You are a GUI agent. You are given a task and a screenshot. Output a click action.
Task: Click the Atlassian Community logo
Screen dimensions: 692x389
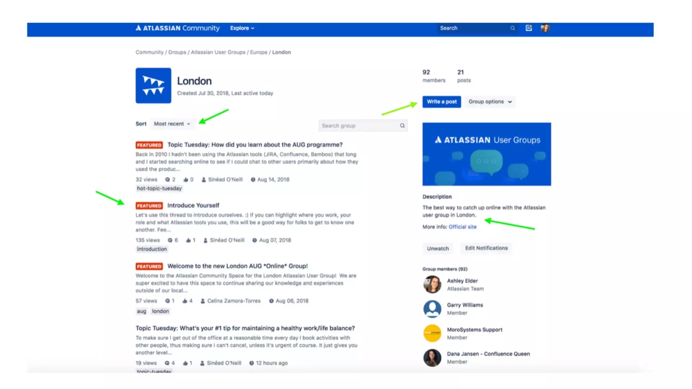point(177,28)
